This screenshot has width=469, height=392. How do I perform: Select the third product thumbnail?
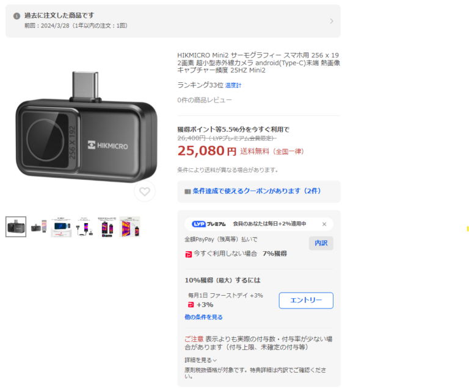[61, 227]
